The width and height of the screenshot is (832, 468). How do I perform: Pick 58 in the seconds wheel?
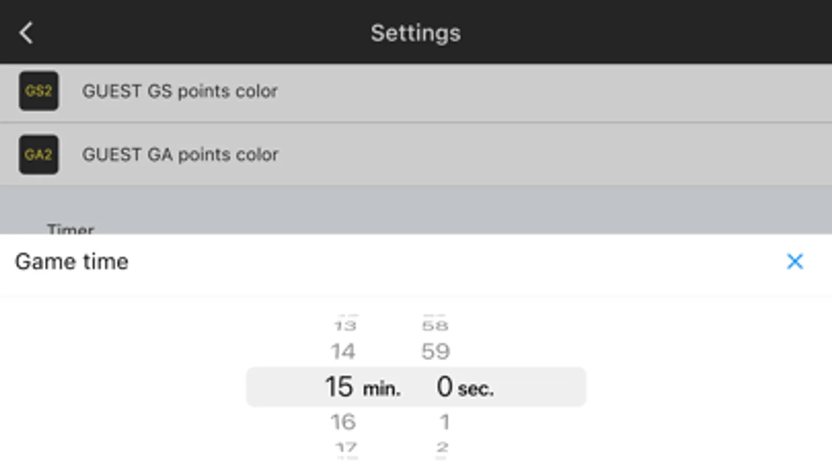pyautogui.click(x=435, y=326)
